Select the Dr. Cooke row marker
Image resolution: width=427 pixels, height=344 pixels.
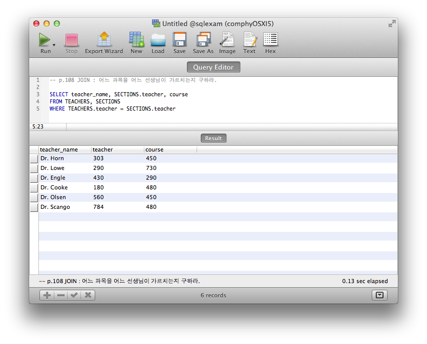point(34,188)
